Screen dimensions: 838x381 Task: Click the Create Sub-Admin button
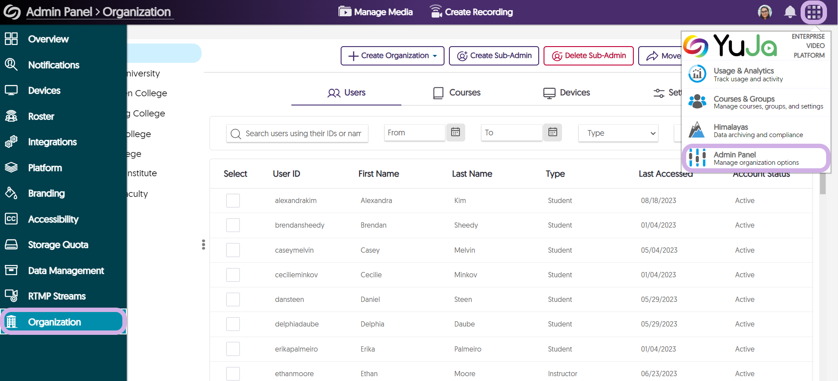494,56
